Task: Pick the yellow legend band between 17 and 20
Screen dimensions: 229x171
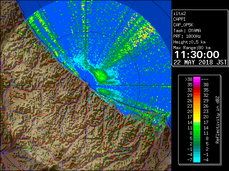Action: point(197,117)
